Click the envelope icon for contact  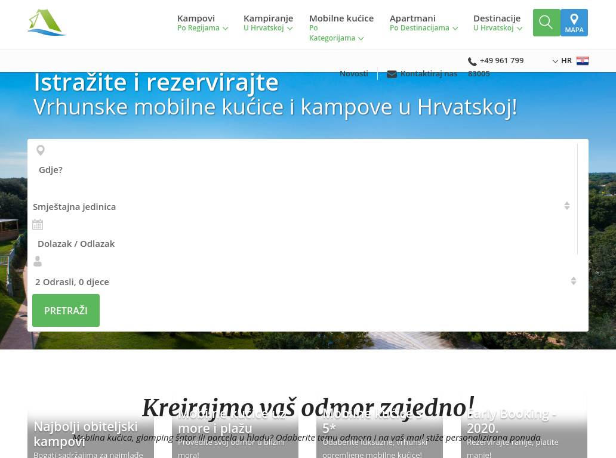point(392,74)
